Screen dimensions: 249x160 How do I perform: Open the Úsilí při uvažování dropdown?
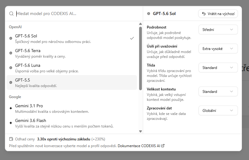(x=218, y=48)
